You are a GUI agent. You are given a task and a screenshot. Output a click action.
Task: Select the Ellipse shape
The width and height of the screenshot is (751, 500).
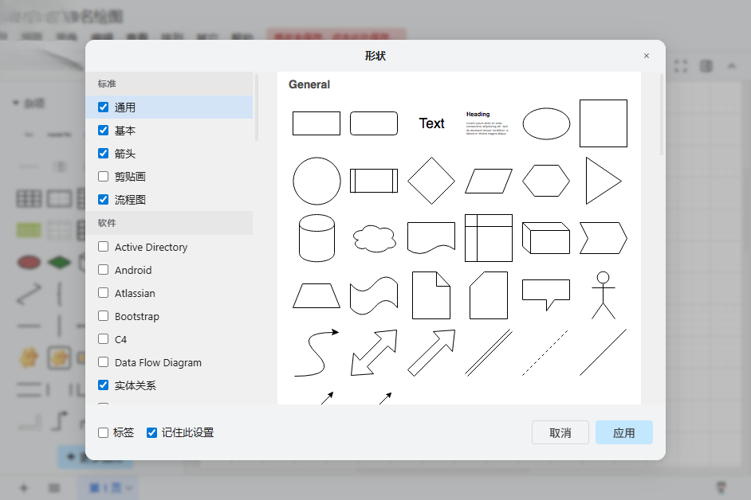coord(546,123)
